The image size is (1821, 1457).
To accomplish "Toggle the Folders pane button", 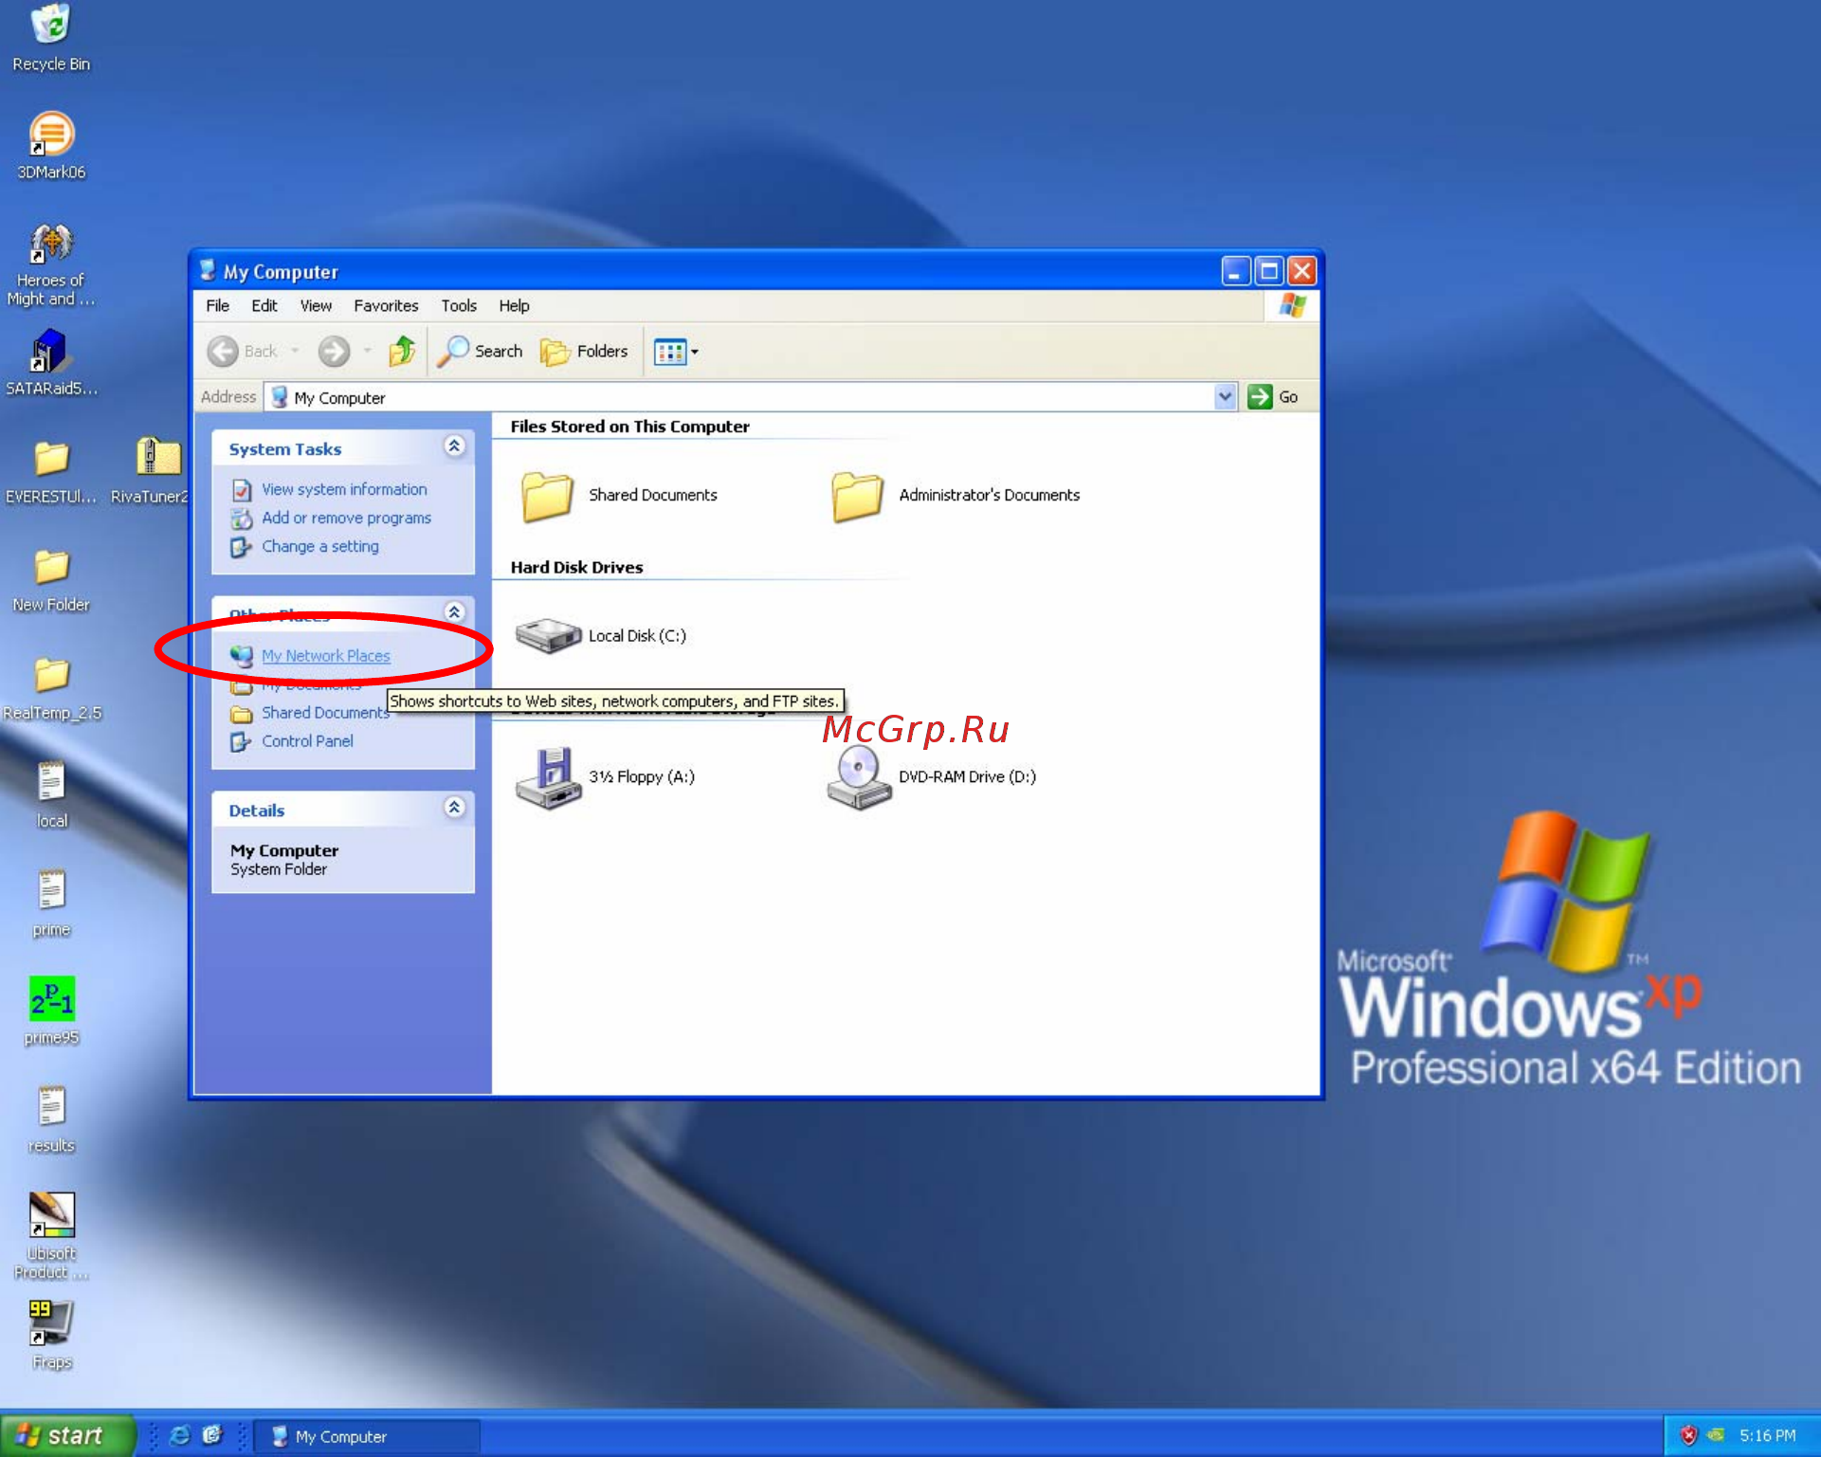I will click(584, 352).
